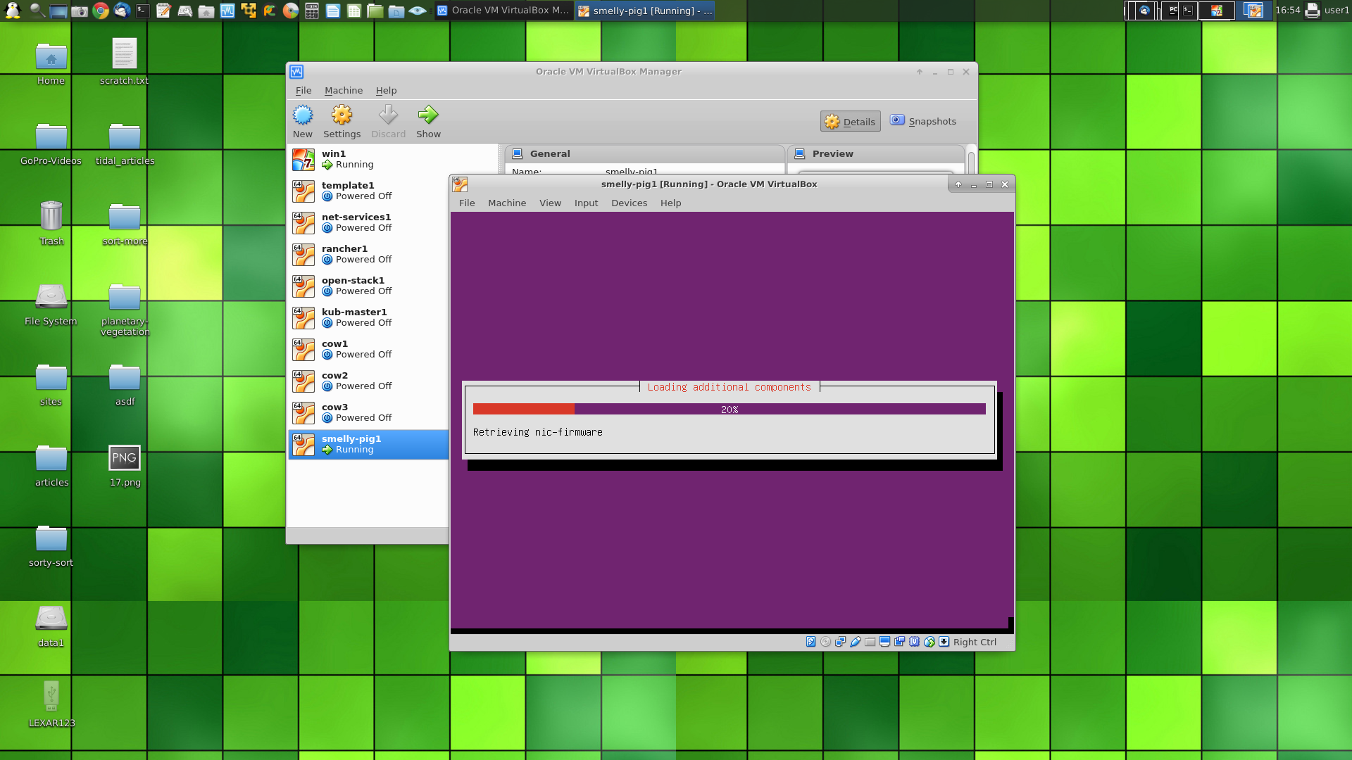1352x760 pixels.
Task: Click the New virtual machine toolbar icon
Action: click(303, 115)
